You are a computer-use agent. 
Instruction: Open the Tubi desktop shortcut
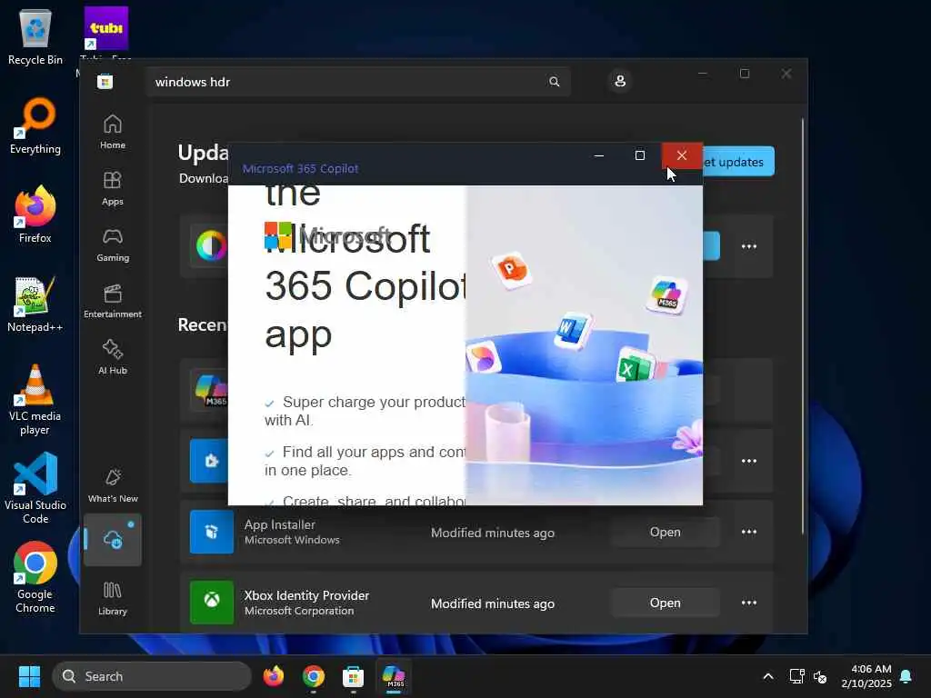pos(105,28)
